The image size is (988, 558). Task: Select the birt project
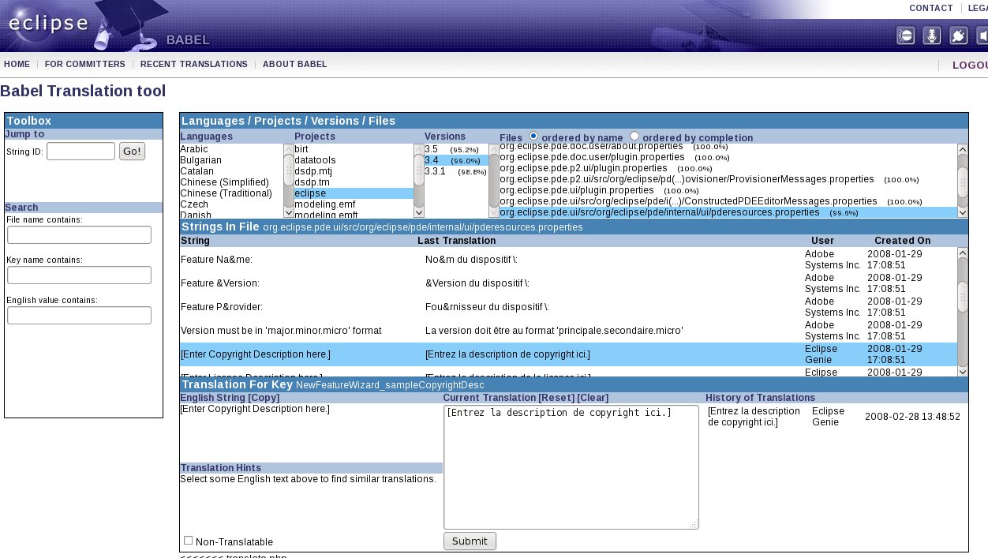pos(354,149)
